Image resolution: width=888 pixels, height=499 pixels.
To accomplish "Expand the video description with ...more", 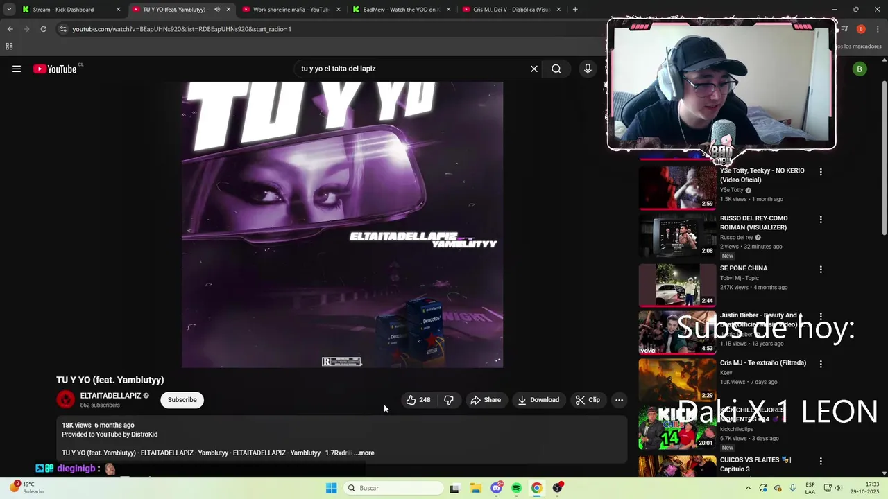I will click(x=364, y=453).
